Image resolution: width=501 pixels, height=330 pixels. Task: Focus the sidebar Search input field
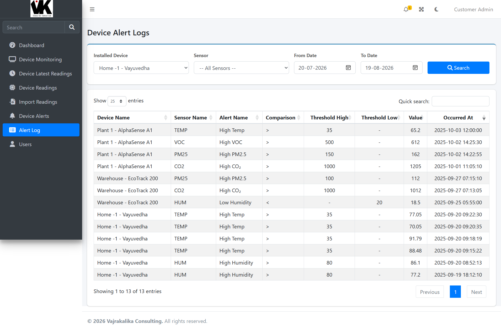tap(34, 27)
